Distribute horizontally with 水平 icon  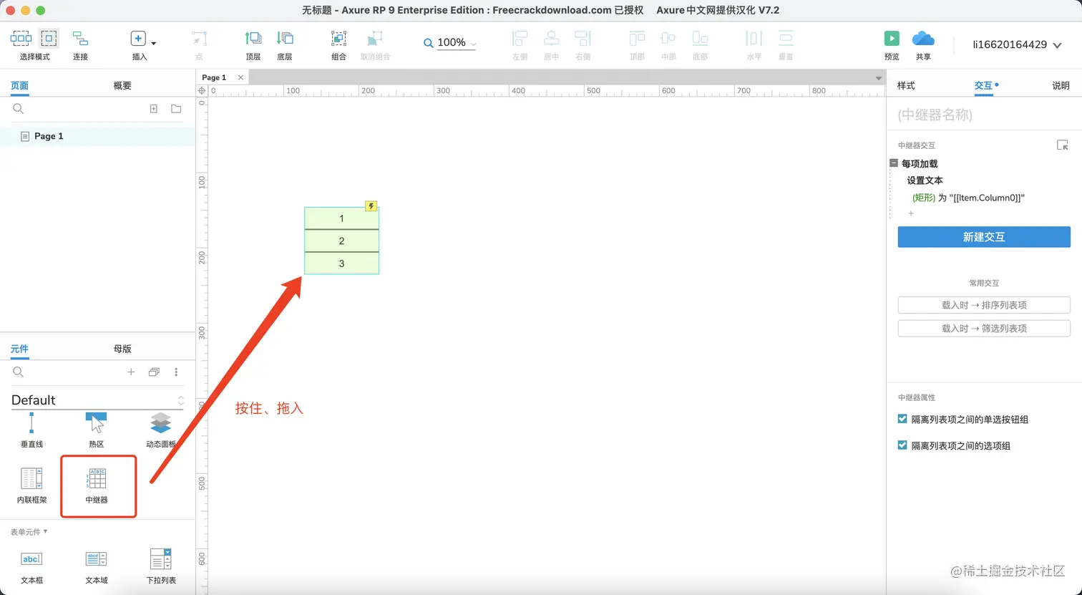tap(754, 39)
